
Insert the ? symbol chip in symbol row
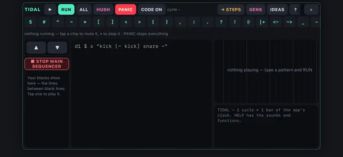[x=221, y=22]
